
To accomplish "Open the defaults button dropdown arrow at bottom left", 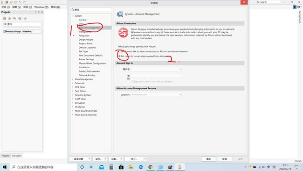I will coord(90,159).
